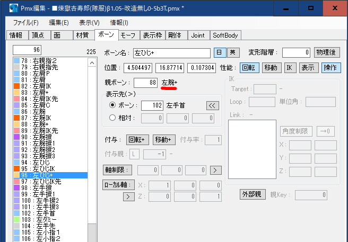Click the 外部親 button

coord(253,194)
